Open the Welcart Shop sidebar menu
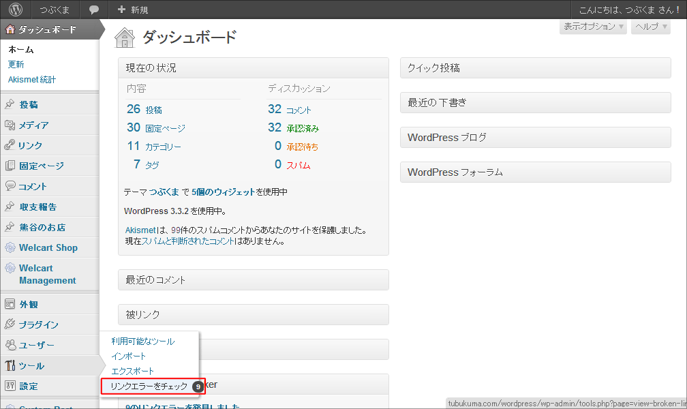 (50, 247)
